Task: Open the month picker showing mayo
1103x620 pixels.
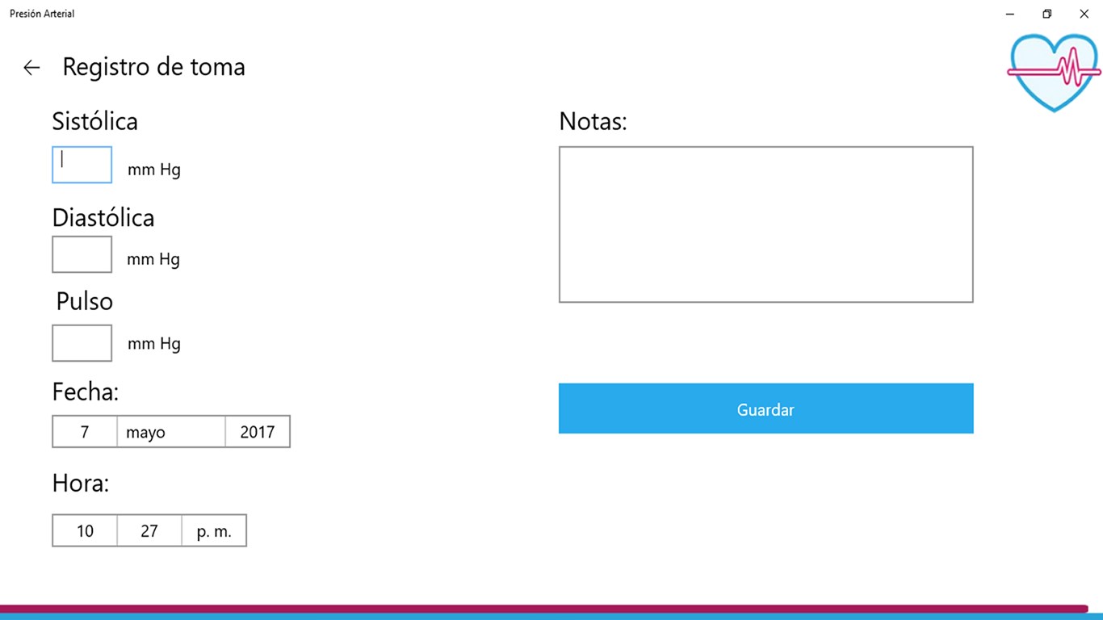Action: point(171,432)
